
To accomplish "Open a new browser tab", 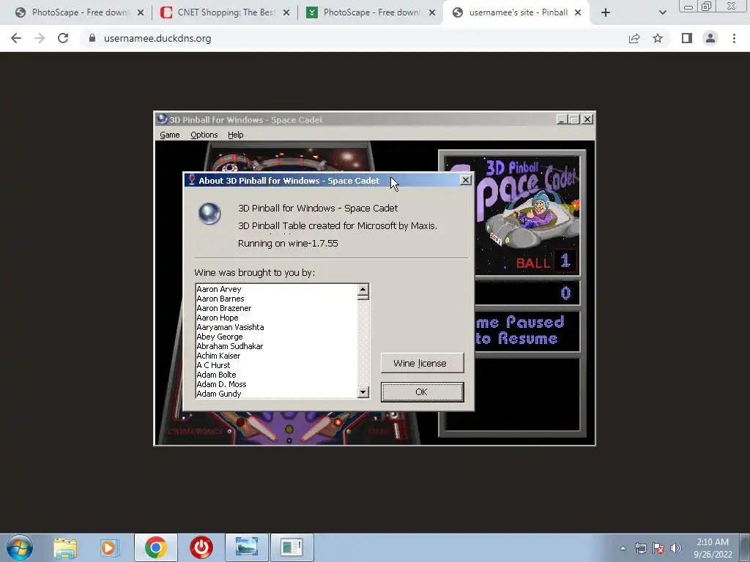I will (x=606, y=13).
